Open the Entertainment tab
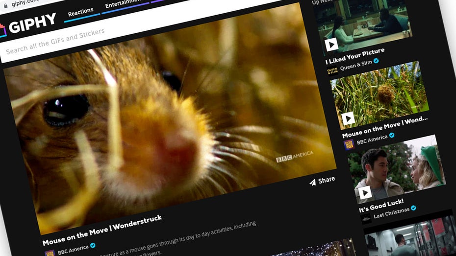 pyautogui.click(x=123, y=5)
